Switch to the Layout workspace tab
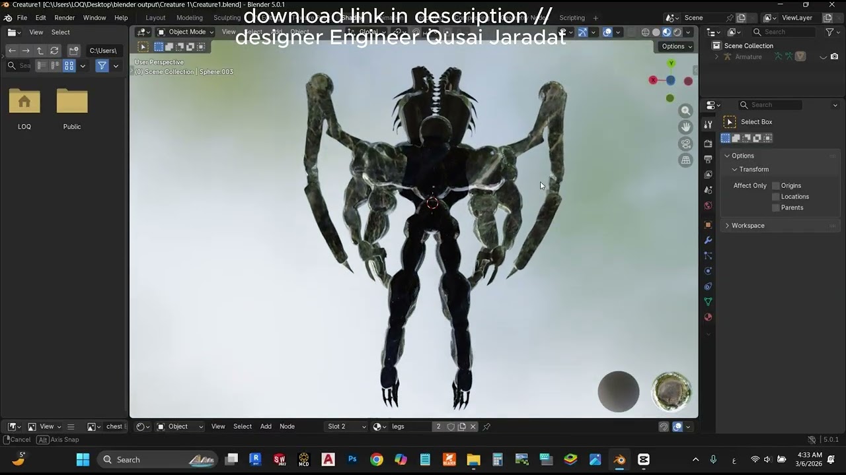Screen dimensions: 846x475 coord(155,18)
